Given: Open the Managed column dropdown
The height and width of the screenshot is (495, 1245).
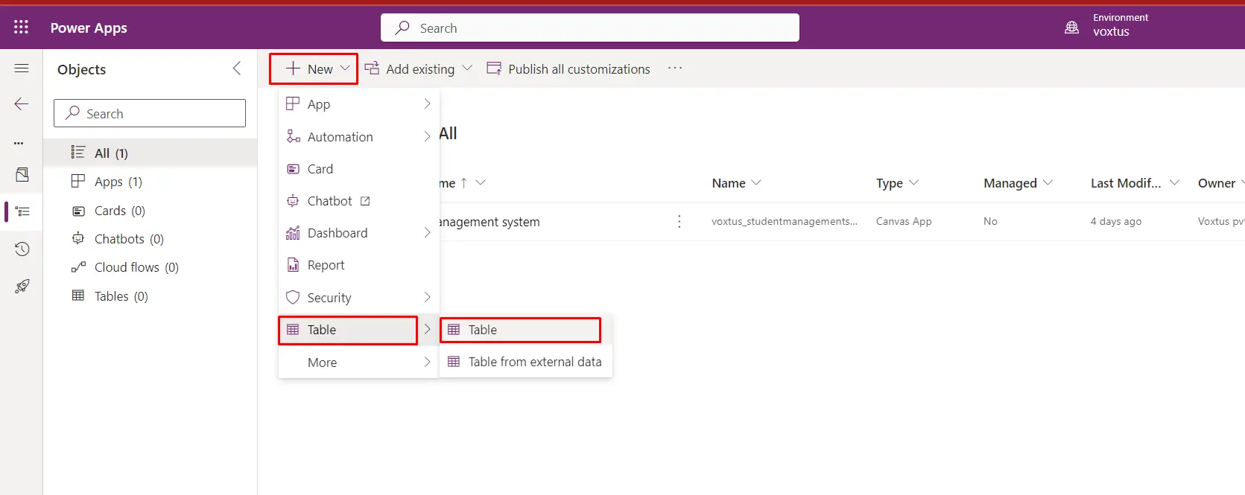Looking at the screenshot, I should 1018,183.
